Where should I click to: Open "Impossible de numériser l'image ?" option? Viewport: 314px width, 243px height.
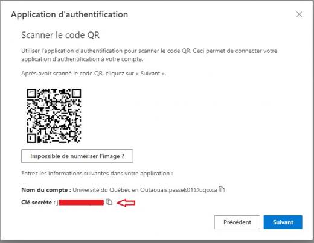tap(77, 156)
